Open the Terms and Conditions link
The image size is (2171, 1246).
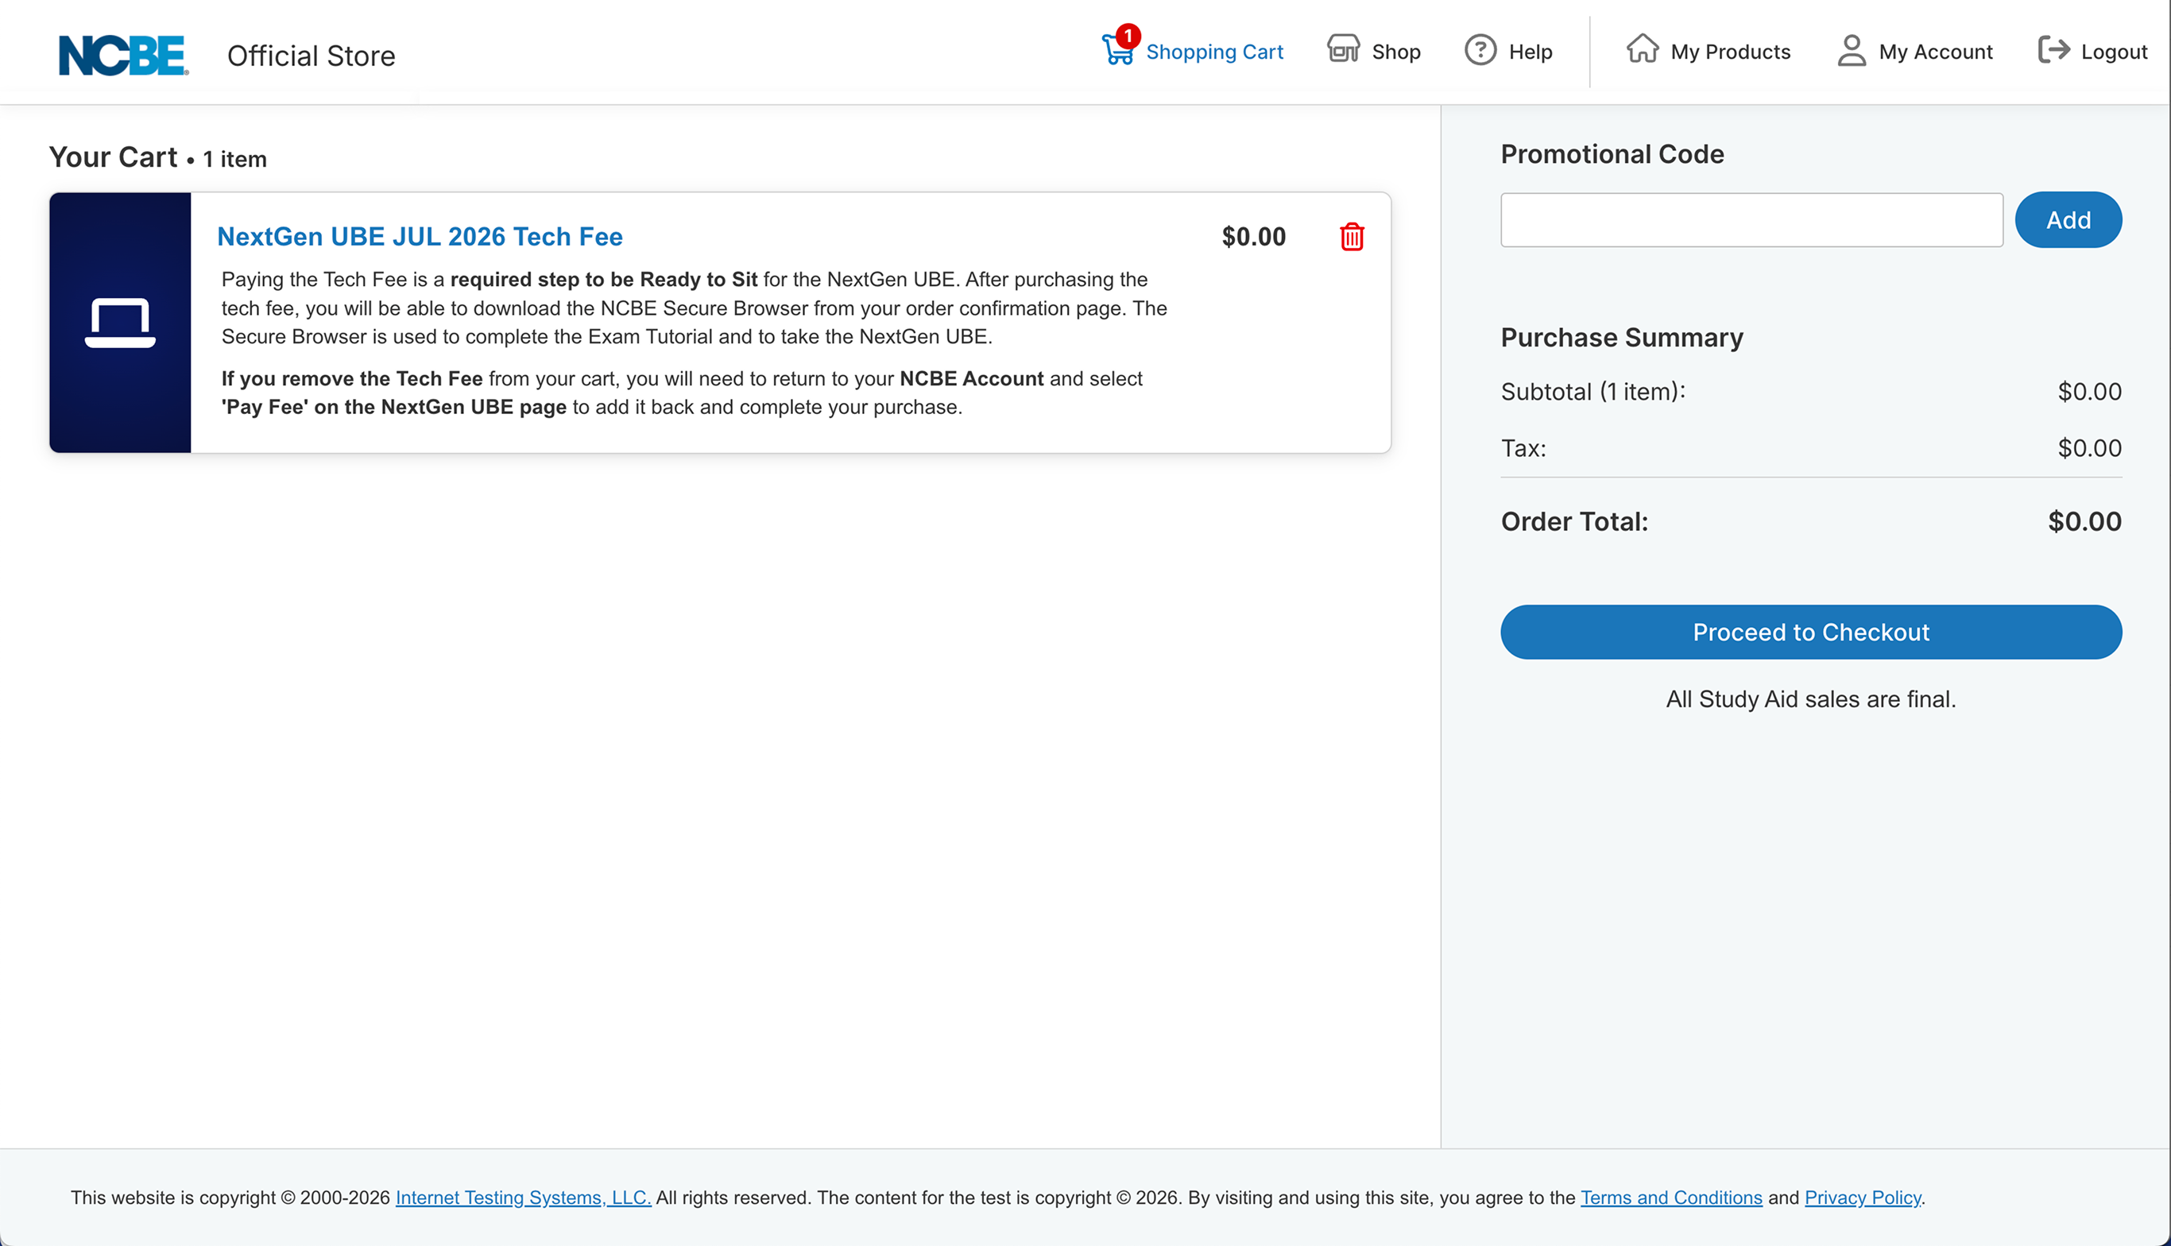click(x=1671, y=1198)
